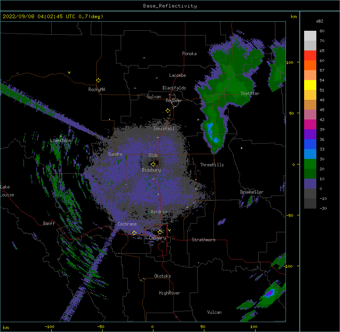Click the RedDeer city label

174,101
